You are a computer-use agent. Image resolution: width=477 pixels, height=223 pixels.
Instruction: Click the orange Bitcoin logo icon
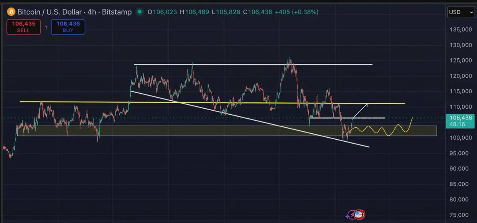pos(11,12)
